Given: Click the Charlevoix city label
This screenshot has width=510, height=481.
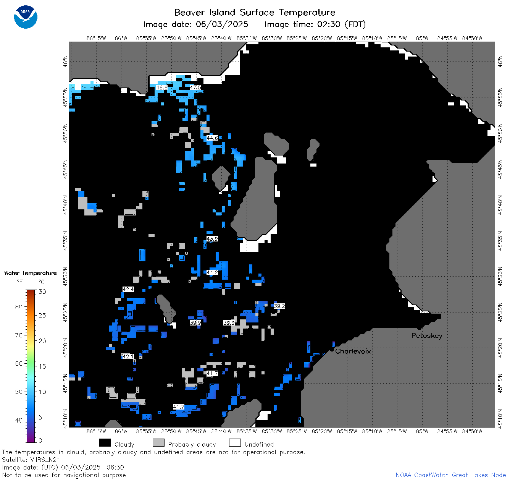Looking at the screenshot, I should click(x=353, y=351).
